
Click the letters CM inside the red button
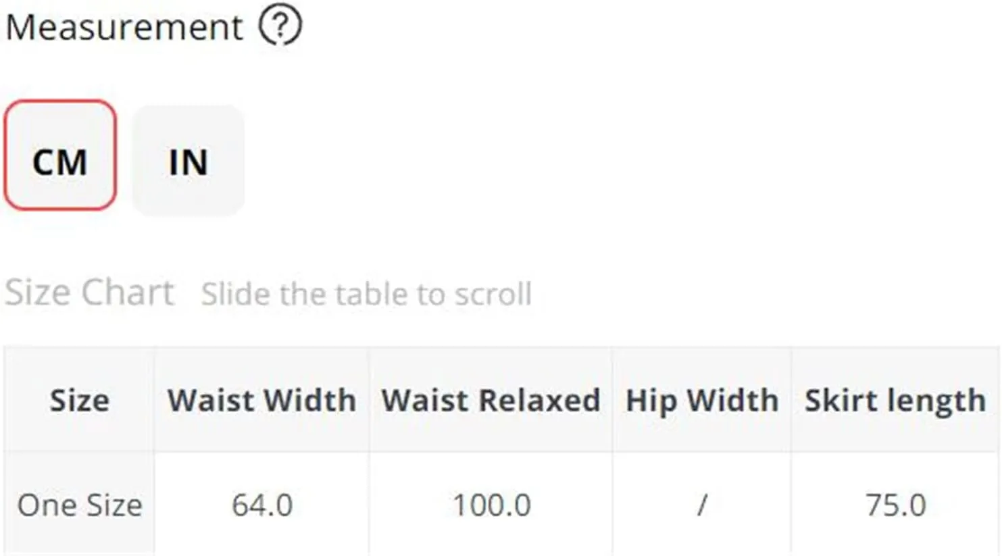click(x=60, y=163)
